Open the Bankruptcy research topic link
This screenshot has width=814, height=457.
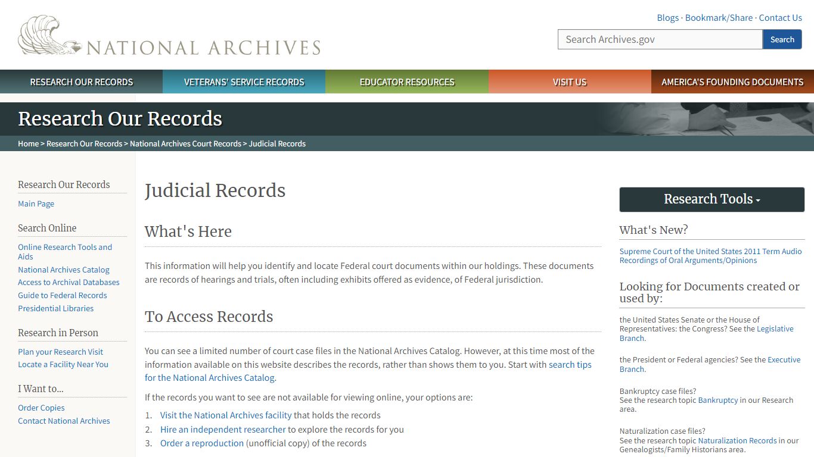tap(718, 400)
